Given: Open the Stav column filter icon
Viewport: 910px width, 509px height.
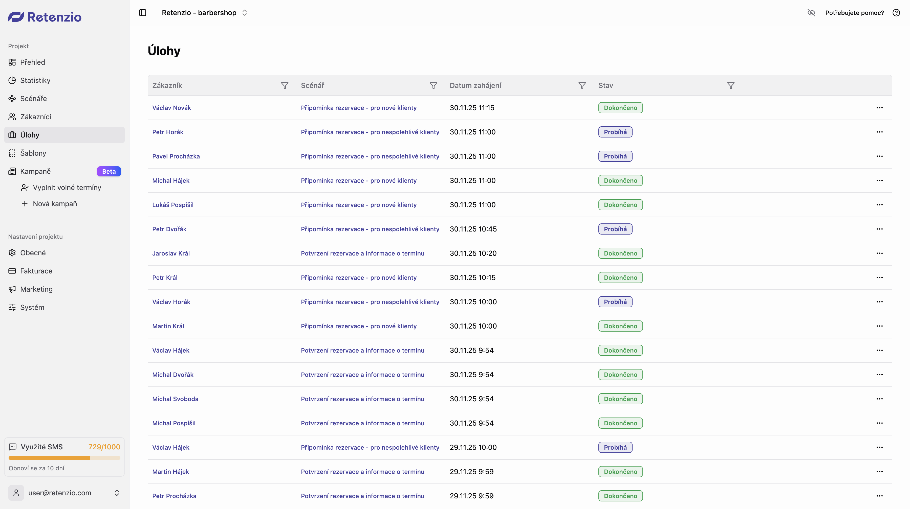Looking at the screenshot, I should pyautogui.click(x=730, y=85).
